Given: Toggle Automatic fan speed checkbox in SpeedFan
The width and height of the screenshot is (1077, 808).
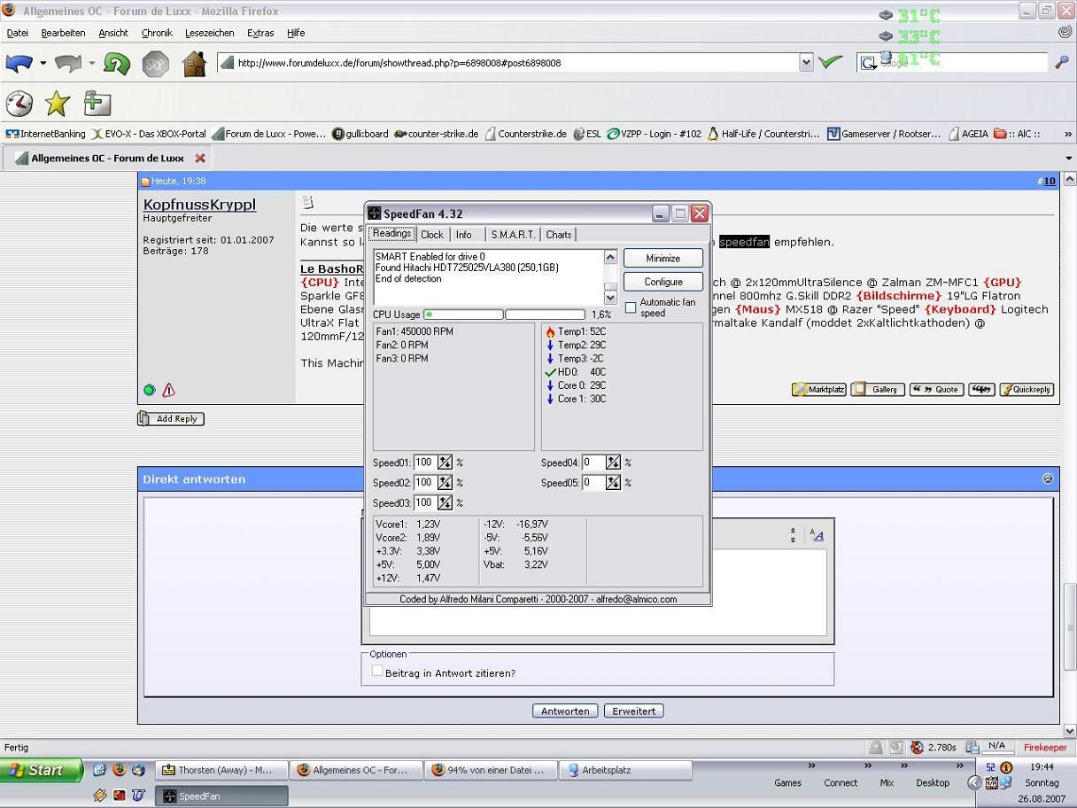Looking at the screenshot, I should [x=631, y=307].
